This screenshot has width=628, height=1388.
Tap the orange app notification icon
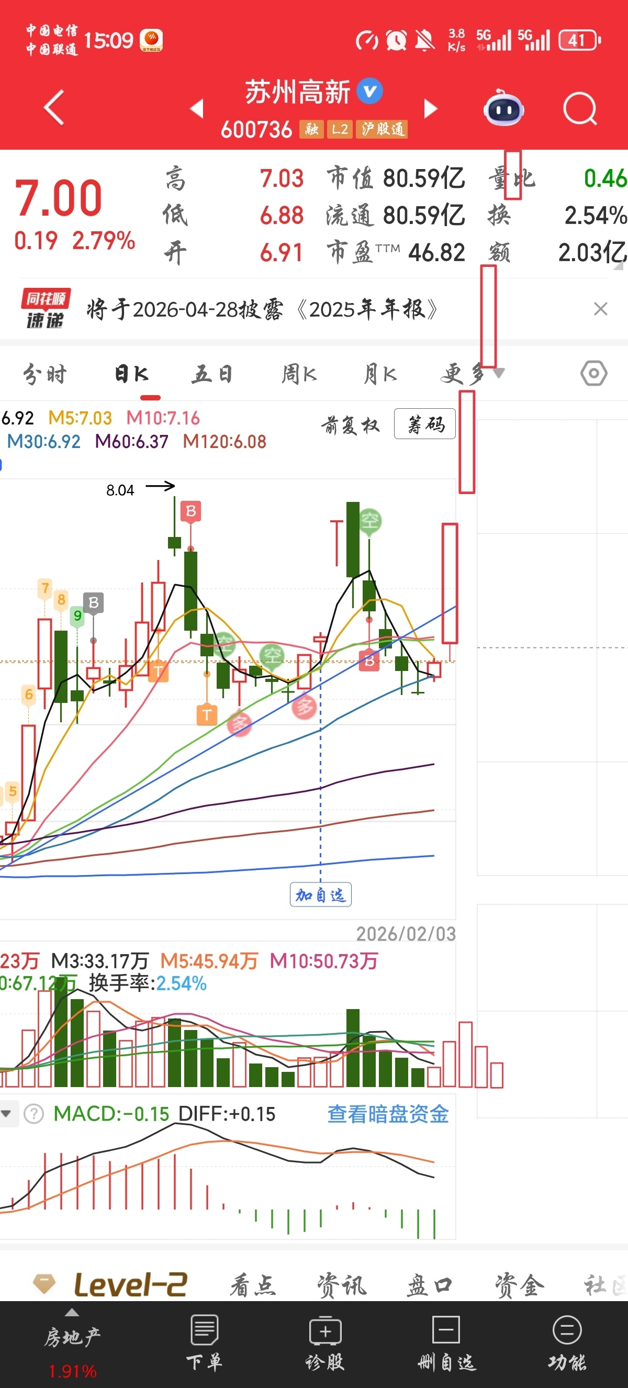coord(151,40)
